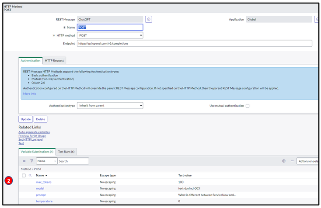The height and width of the screenshot is (208, 321).
Task: Open the list personalize gear icon
Action: (x=284, y=161)
